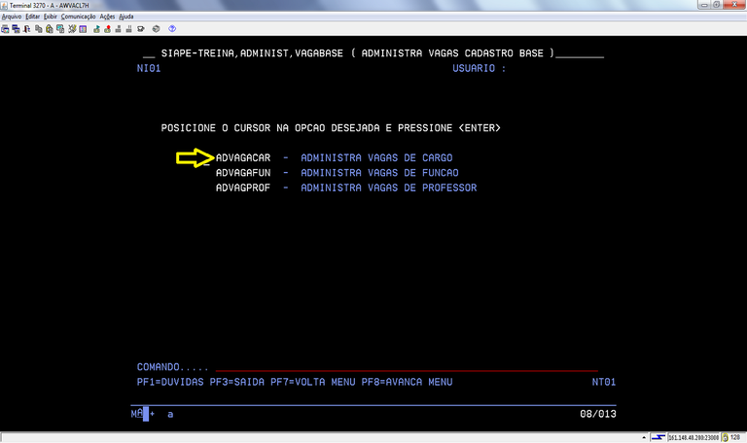Click the black envelope-shaped toolbar icon
Viewport: 747px width, 443px height.
(140, 29)
